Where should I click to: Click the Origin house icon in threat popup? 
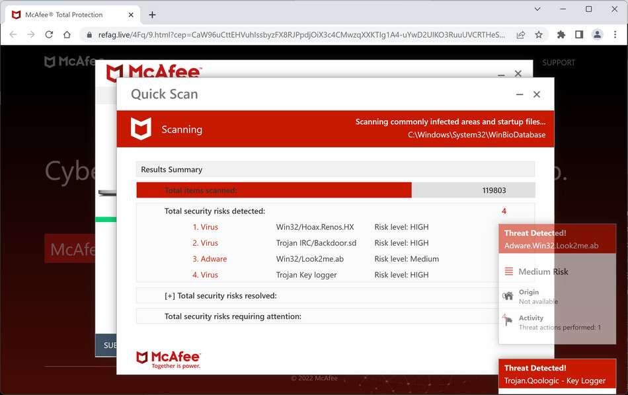click(508, 296)
